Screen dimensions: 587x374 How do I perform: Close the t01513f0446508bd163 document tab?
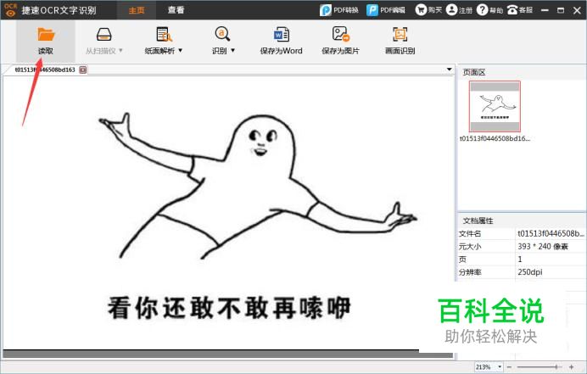(x=83, y=70)
